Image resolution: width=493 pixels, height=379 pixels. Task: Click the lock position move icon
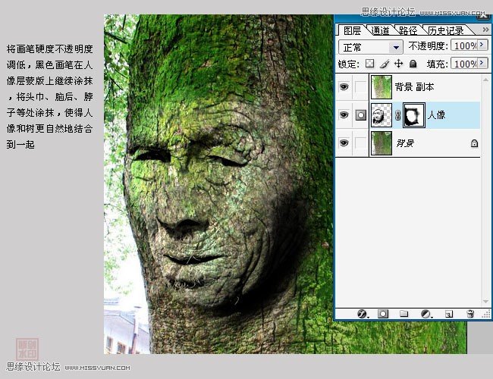coord(399,64)
